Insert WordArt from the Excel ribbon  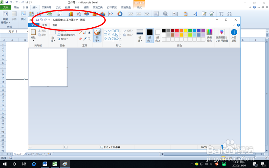click(x=195, y=14)
